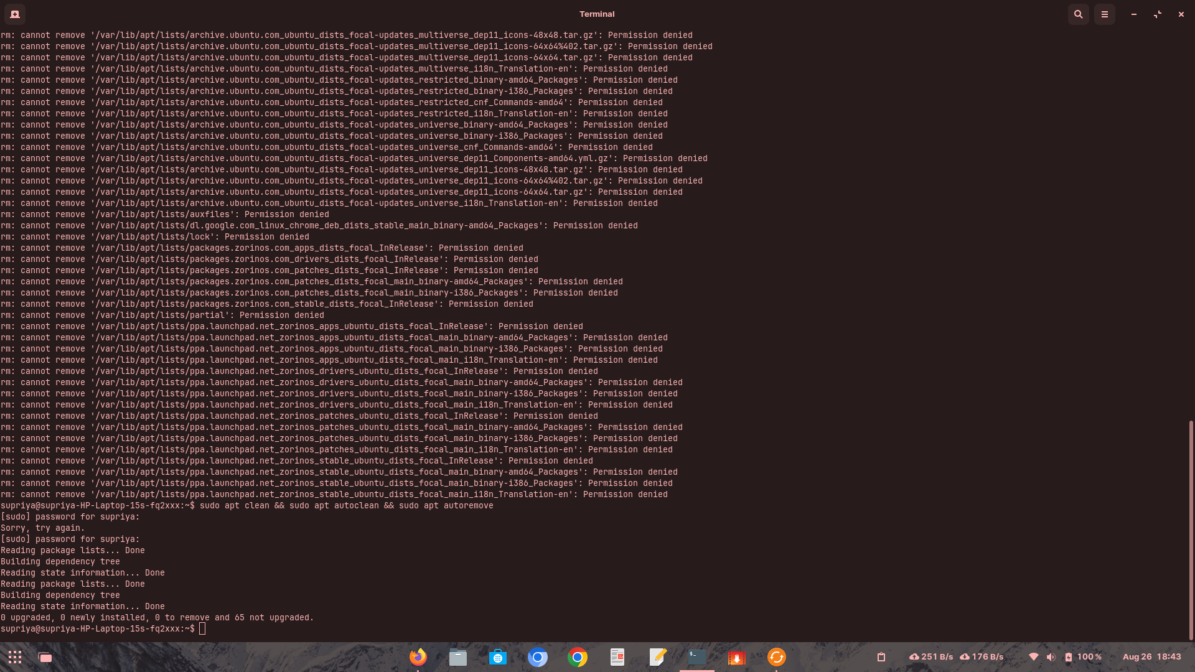
Task: Click the '/var/lib/apt/lists/partial' error line
Action: click(x=162, y=315)
